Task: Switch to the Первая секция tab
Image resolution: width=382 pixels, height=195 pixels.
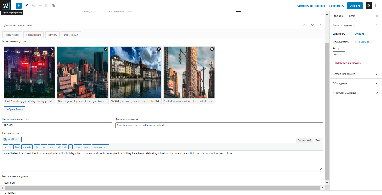Action: (34, 35)
